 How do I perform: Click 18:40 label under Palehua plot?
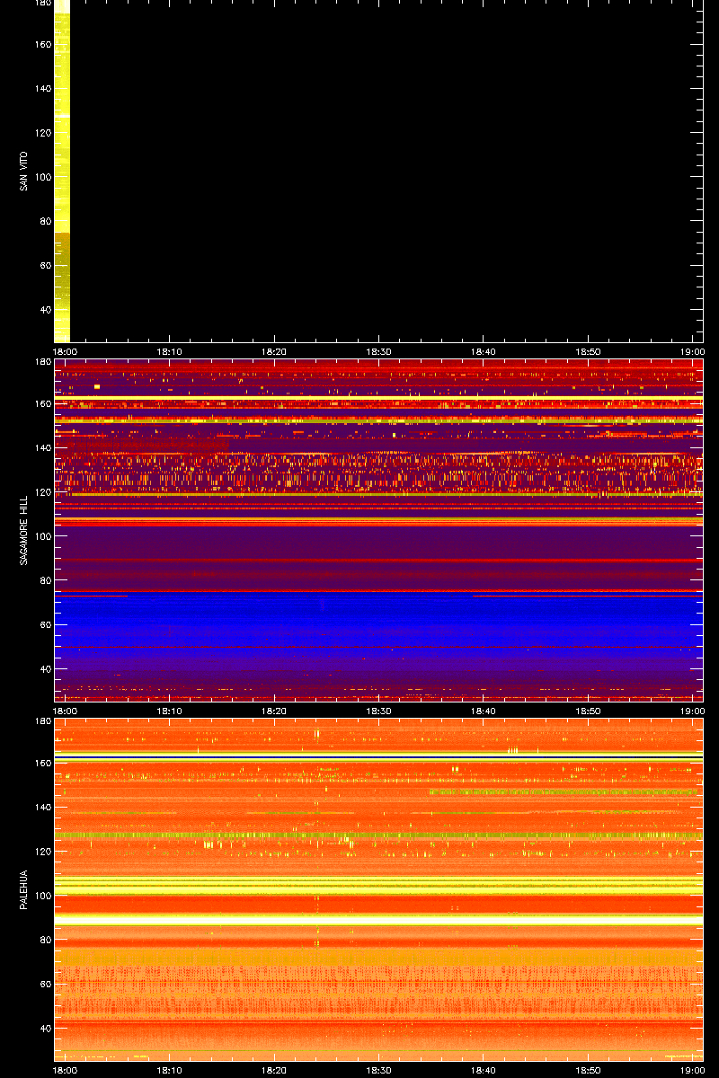[x=483, y=1071]
